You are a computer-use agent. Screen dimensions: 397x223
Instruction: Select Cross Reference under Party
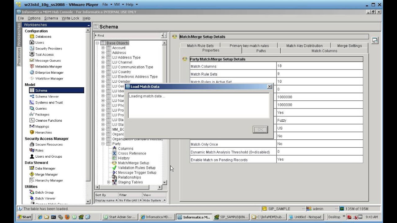(132, 153)
